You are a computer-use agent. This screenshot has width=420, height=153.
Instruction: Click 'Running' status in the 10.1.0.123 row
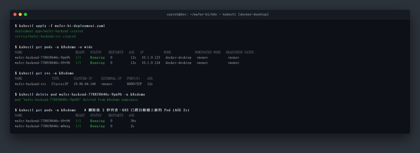click(98, 58)
